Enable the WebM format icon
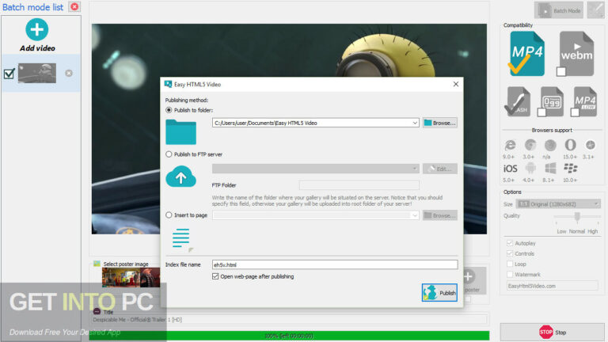The height and width of the screenshot is (342, 608). tap(576, 54)
